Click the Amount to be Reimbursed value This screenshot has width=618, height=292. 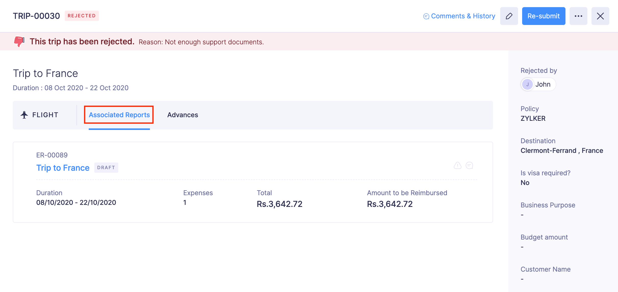390,204
